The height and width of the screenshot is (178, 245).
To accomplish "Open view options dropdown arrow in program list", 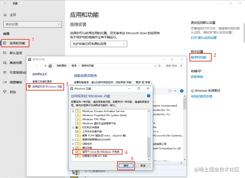I will pyautogui.click(x=175, y=91).
